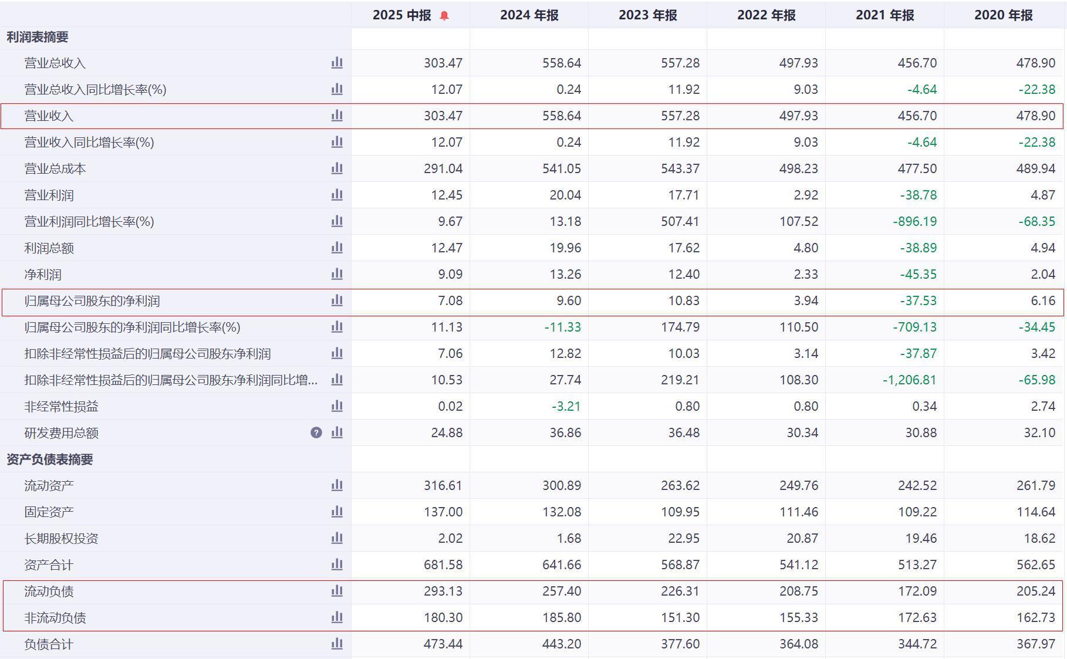Image resolution: width=1067 pixels, height=659 pixels.
Task: Click the chart icon for 净利润 row
Action: coord(337,274)
